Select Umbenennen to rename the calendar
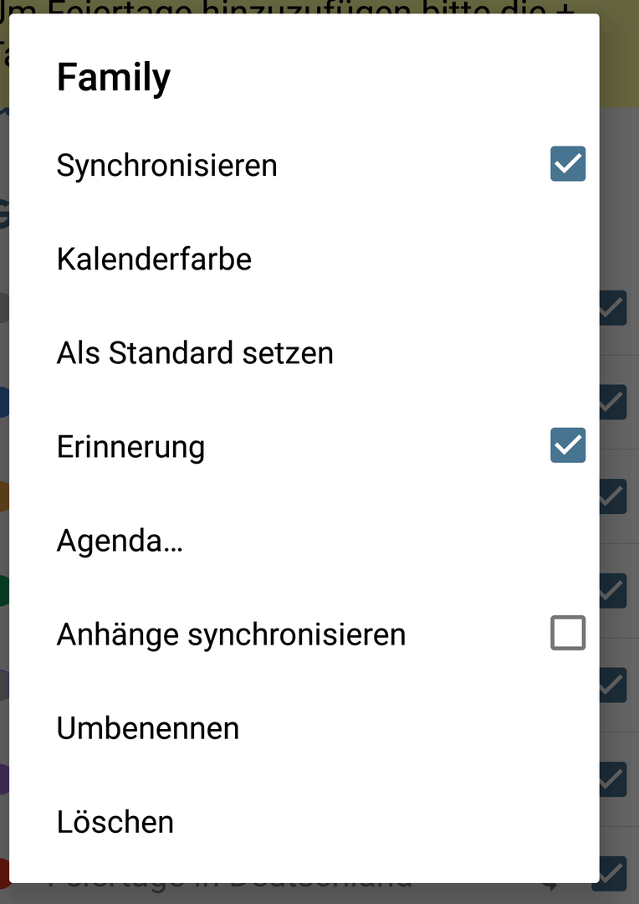 (x=304, y=728)
